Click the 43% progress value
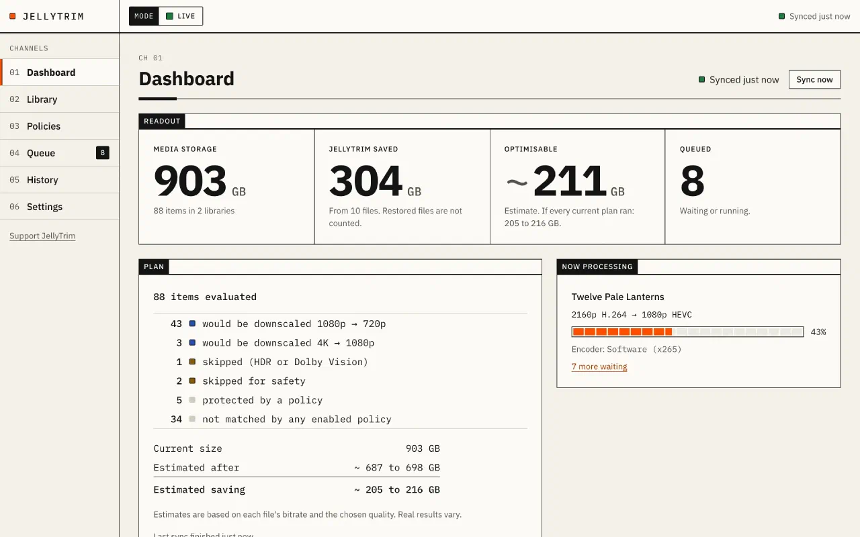This screenshot has height=537, width=860. [x=818, y=332]
